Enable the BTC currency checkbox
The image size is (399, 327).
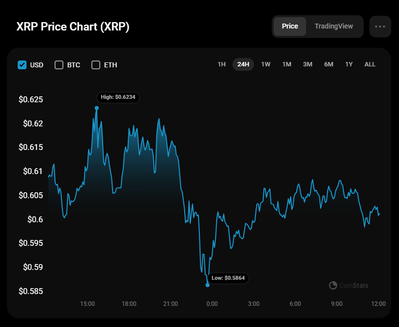(x=59, y=65)
